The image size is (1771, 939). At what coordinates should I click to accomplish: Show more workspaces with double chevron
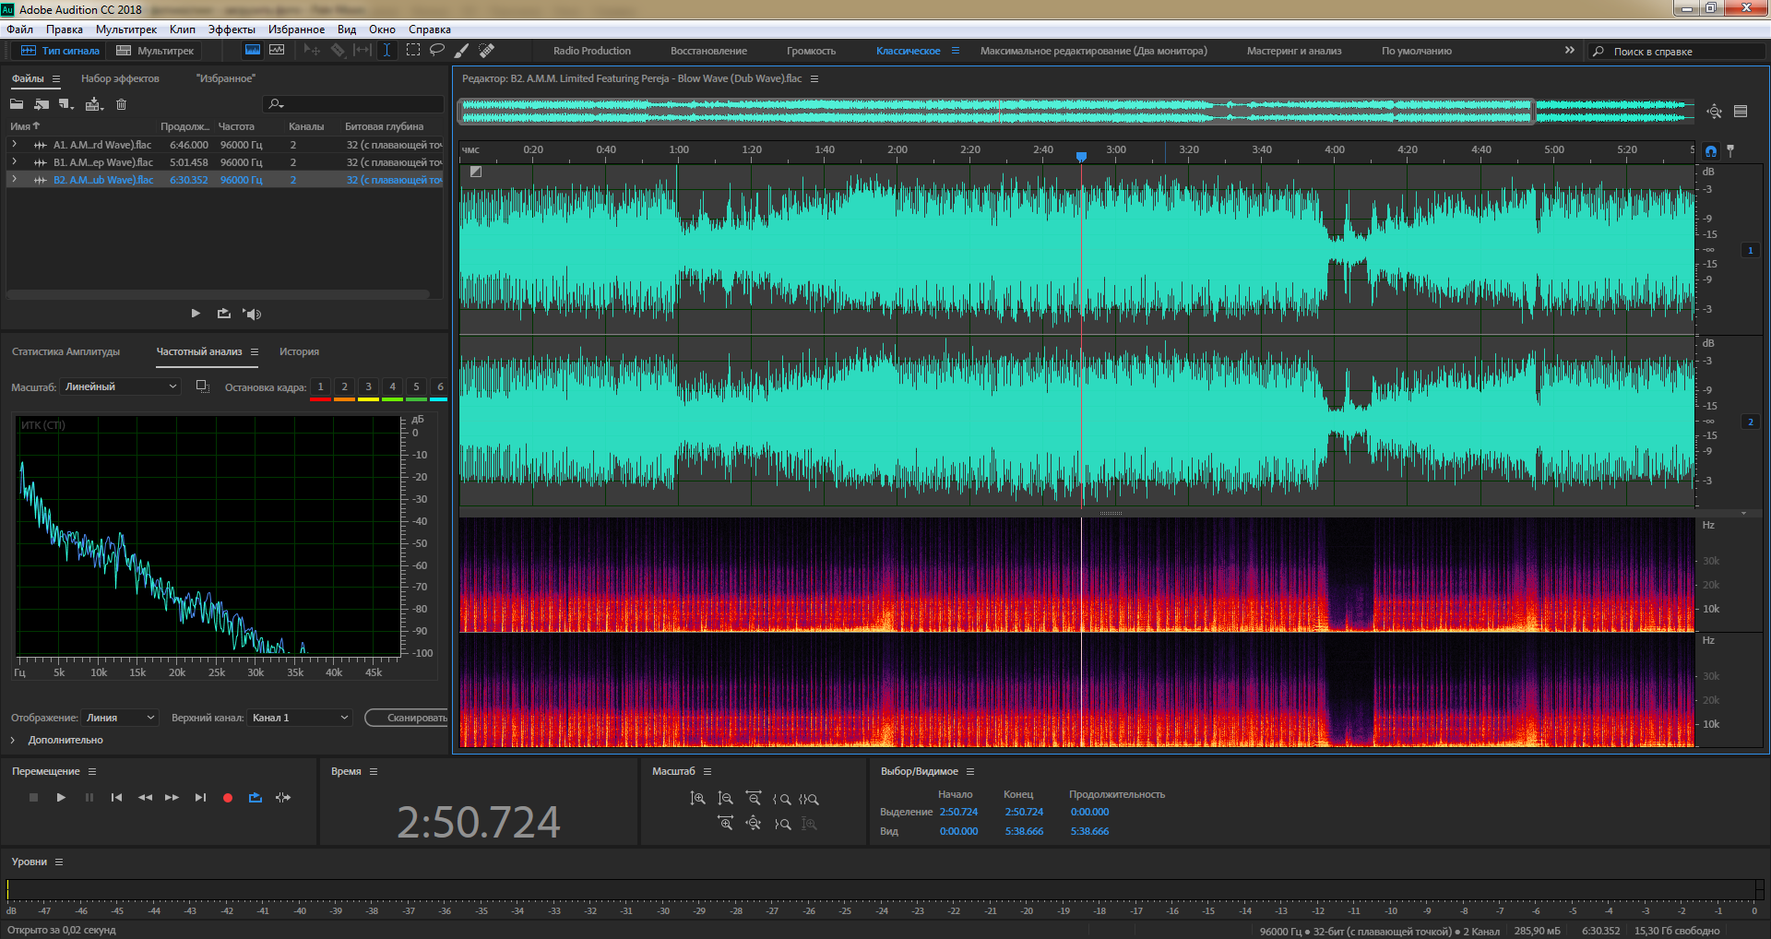point(1569,51)
